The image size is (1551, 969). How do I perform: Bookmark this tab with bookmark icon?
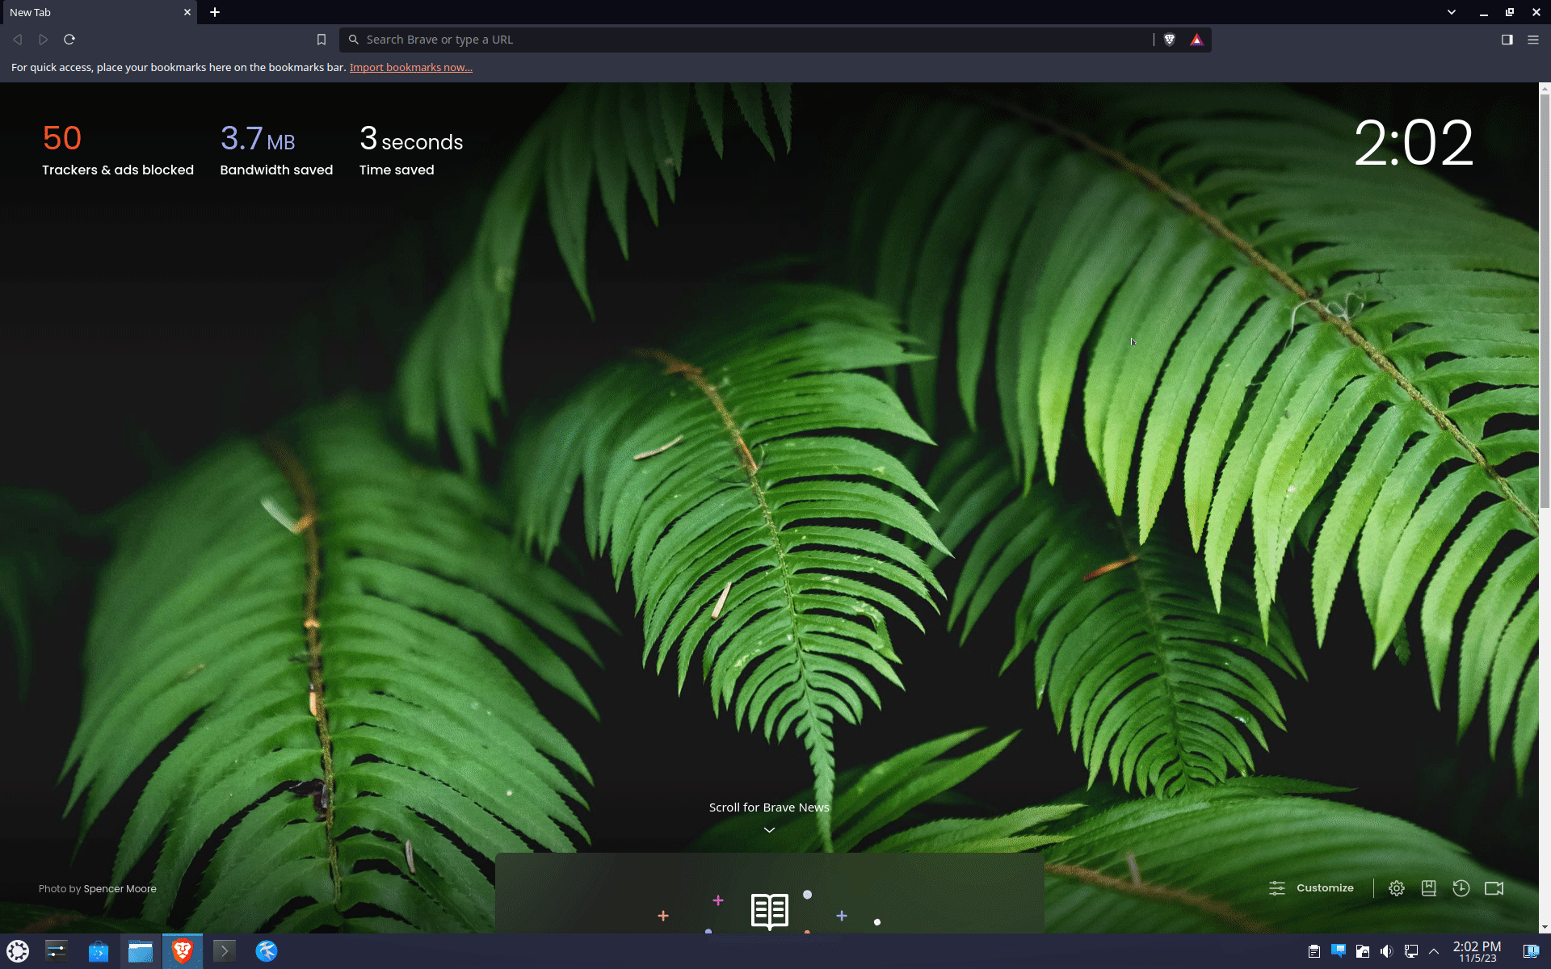pos(322,40)
